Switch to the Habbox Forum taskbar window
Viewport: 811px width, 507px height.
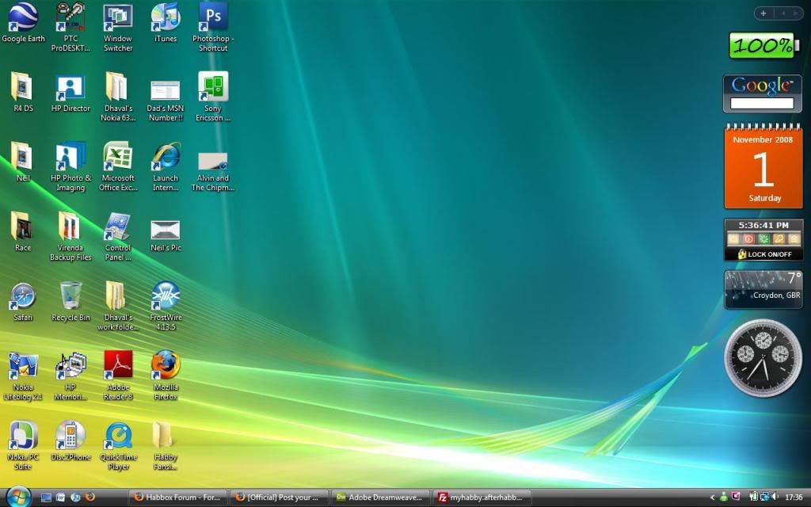click(x=177, y=497)
